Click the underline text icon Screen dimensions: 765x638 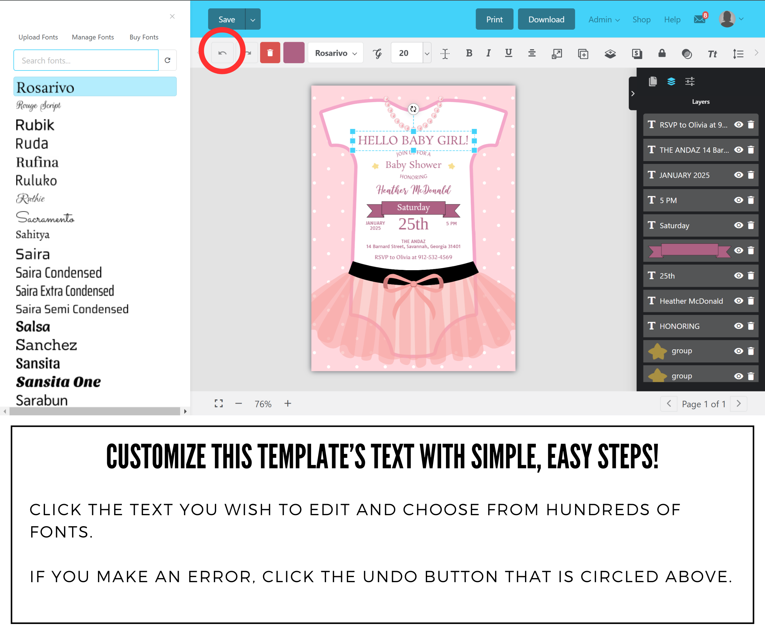(508, 53)
